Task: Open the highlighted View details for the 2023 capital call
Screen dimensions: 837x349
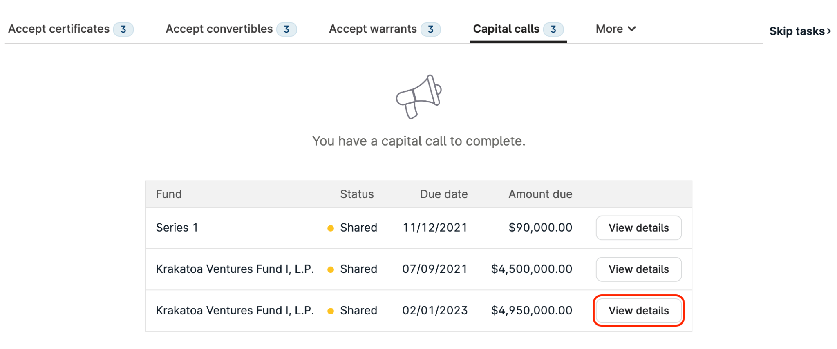Action: tap(638, 310)
